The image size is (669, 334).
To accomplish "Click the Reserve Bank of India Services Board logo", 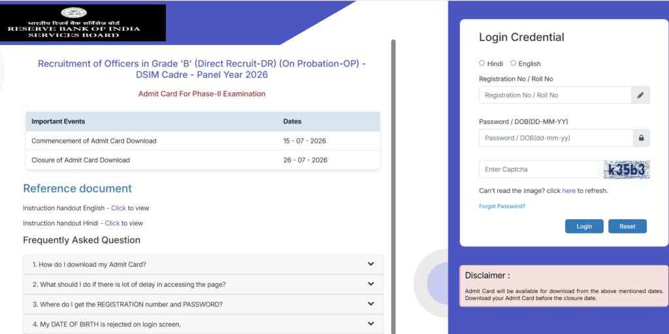I will pyautogui.click(x=83, y=23).
